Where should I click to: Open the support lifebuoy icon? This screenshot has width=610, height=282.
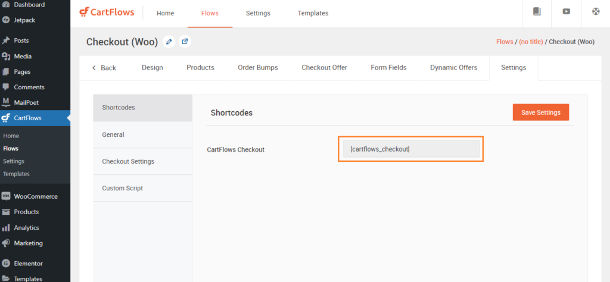pos(596,12)
